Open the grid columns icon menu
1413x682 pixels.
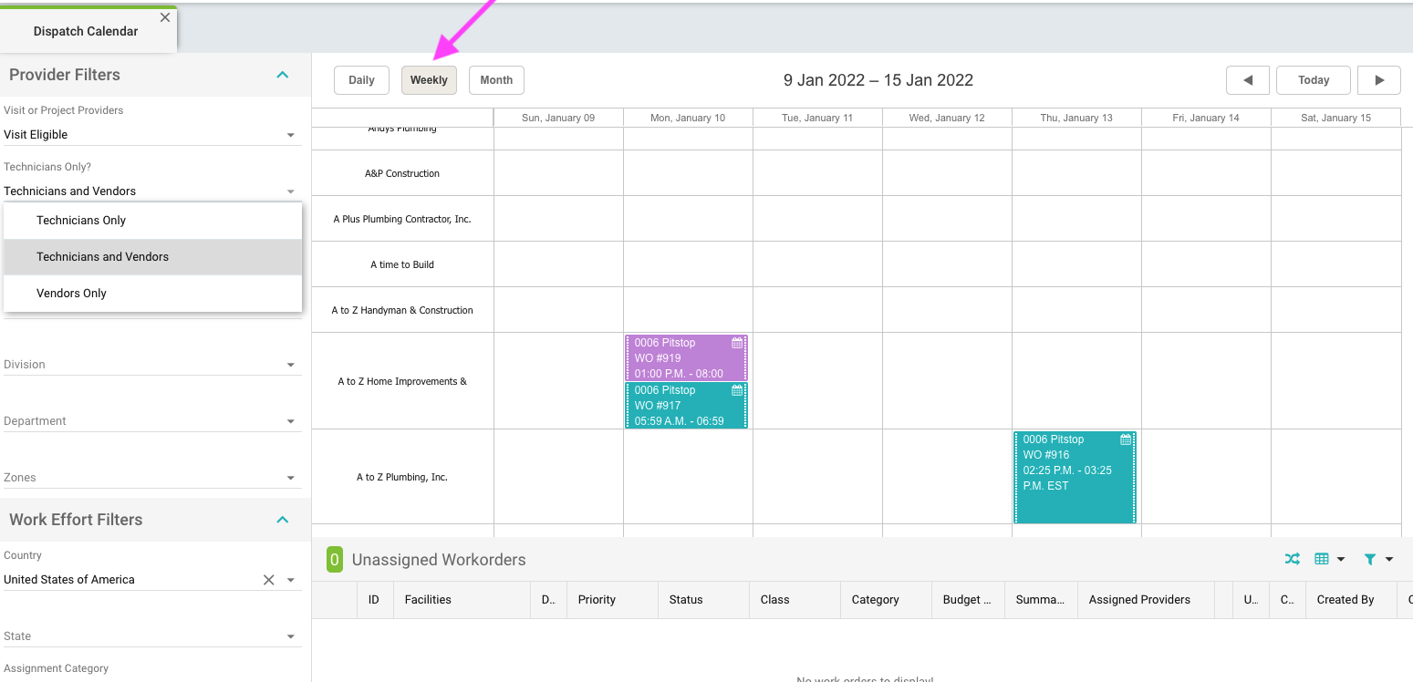click(1328, 559)
